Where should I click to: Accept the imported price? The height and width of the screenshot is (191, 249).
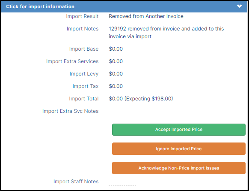(x=179, y=130)
